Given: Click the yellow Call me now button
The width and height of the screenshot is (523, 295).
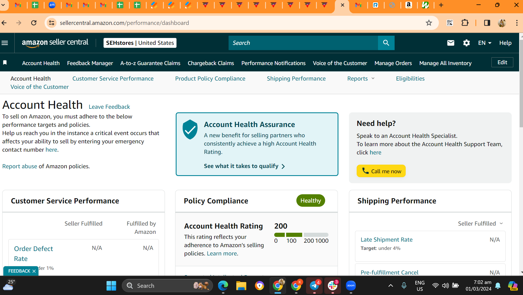Looking at the screenshot, I should click(381, 171).
